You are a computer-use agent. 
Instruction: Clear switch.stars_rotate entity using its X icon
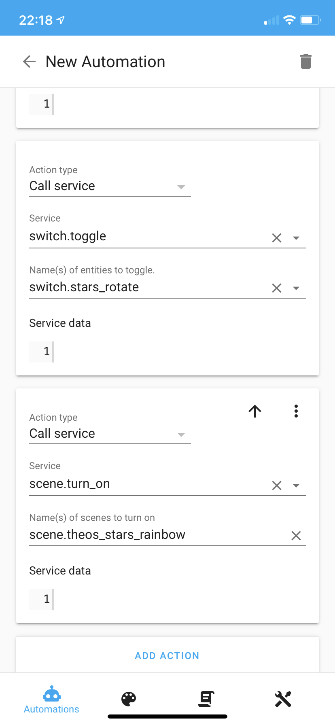click(x=277, y=288)
